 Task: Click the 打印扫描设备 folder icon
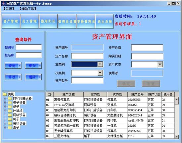[x=10, y=99]
